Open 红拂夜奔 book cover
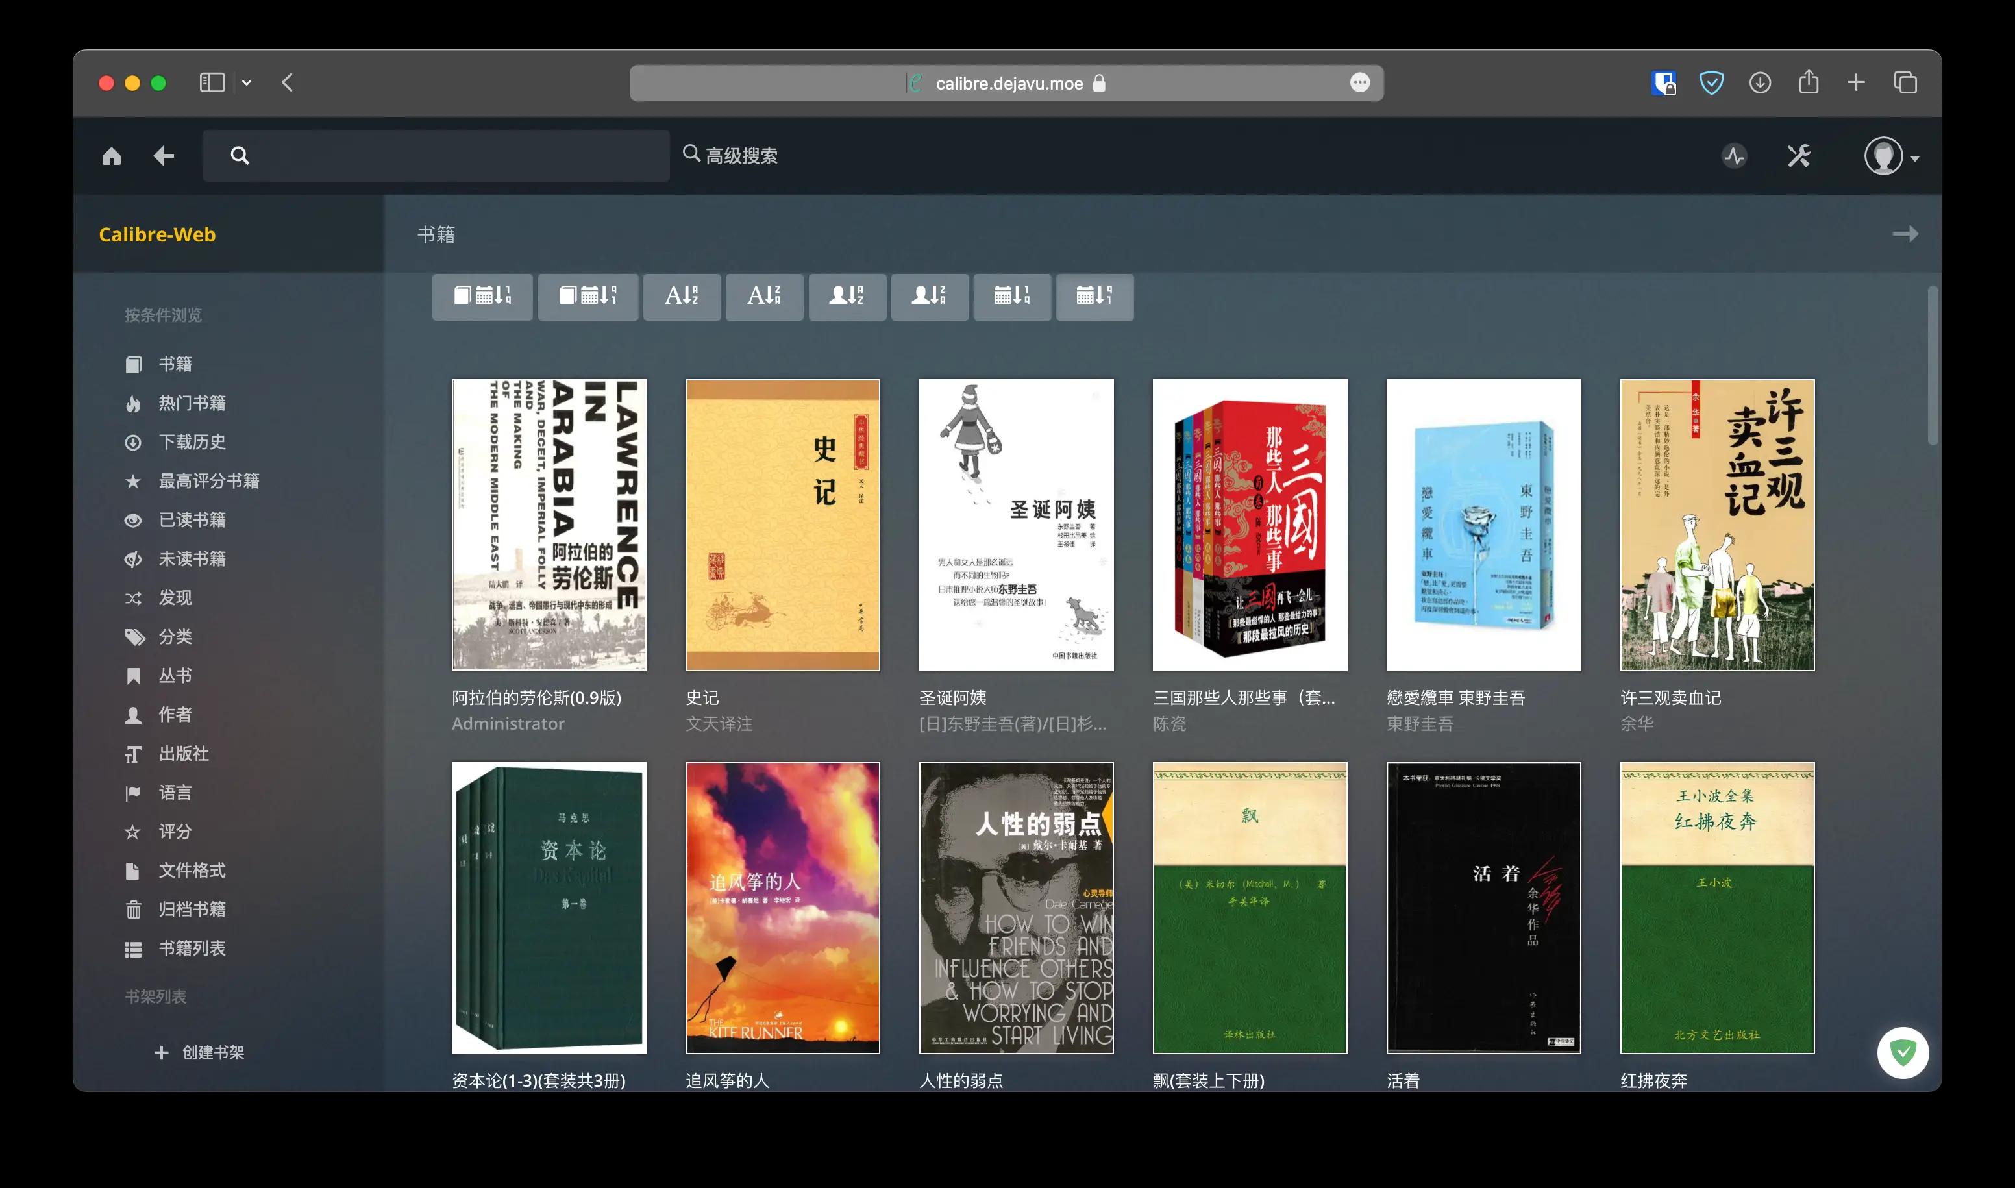Viewport: 2015px width, 1188px height. tap(1717, 908)
